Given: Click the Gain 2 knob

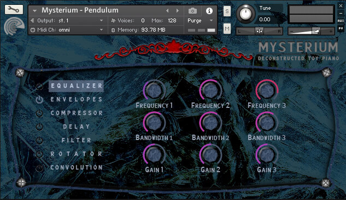Looking at the screenshot, I should click(x=210, y=155).
